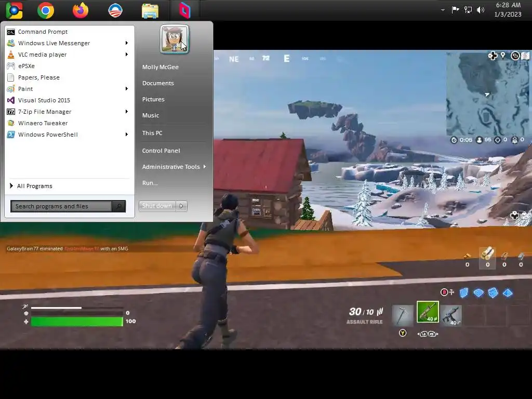
Task: Open Documents from Start menu
Action: pyautogui.click(x=158, y=83)
